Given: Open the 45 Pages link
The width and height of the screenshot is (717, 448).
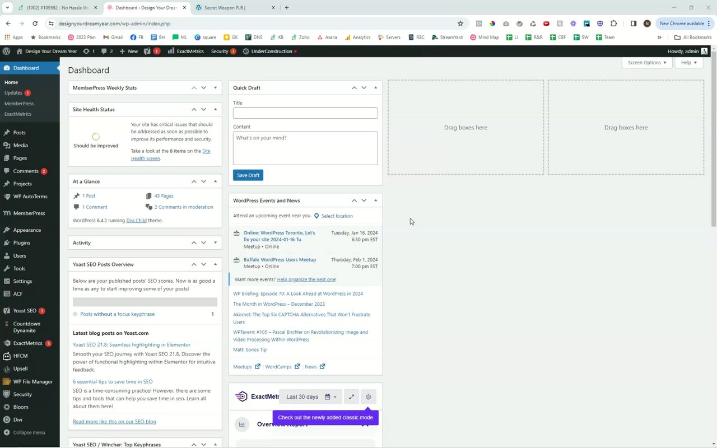Looking at the screenshot, I should coord(164,196).
